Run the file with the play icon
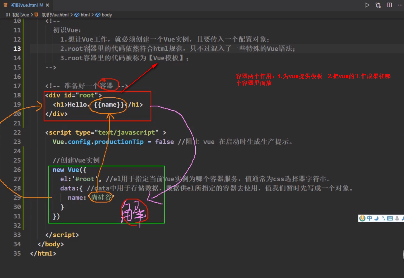Viewport: 404px width, 278px height. (x=367, y=5)
